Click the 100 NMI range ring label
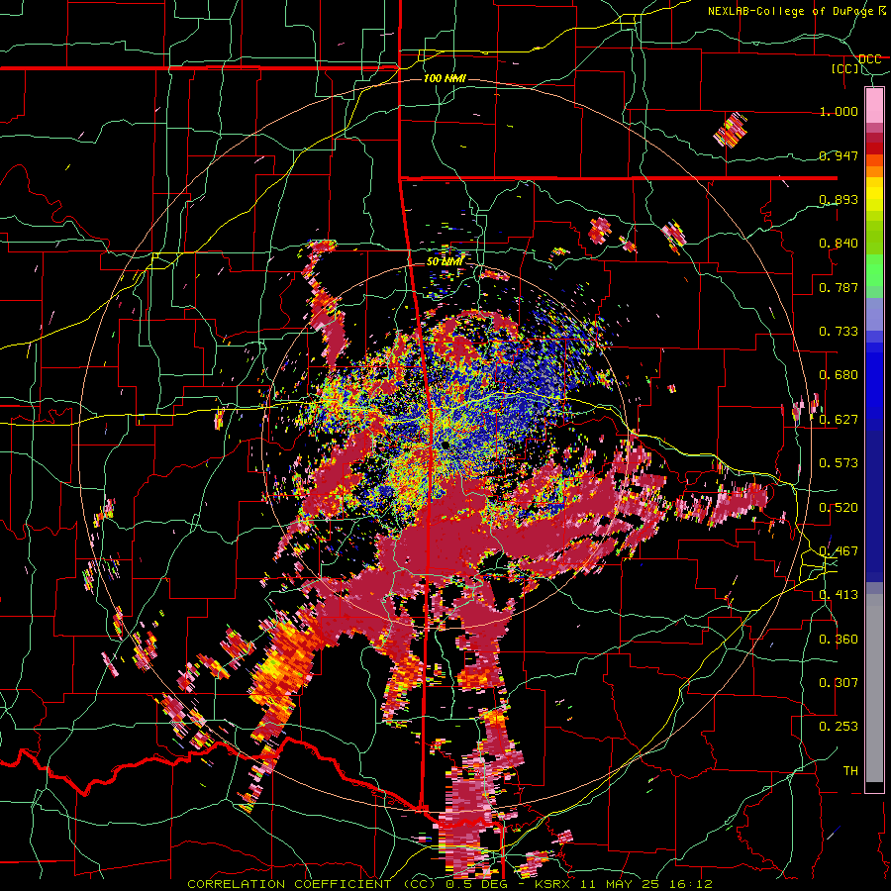The height and width of the screenshot is (891, 891). pos(445,78)
